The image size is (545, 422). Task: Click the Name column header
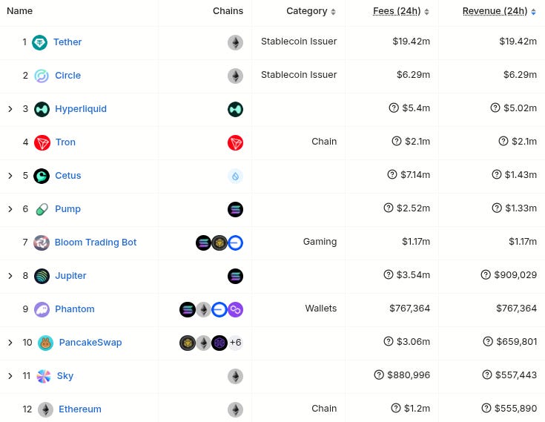(20, 11)
